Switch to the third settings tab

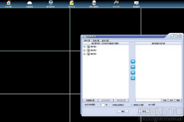(105, 41)
